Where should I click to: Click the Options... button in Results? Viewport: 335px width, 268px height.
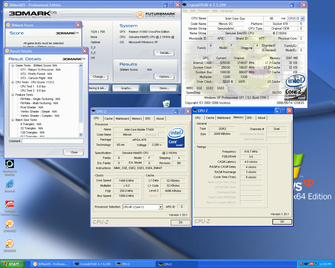pos(164,77)
